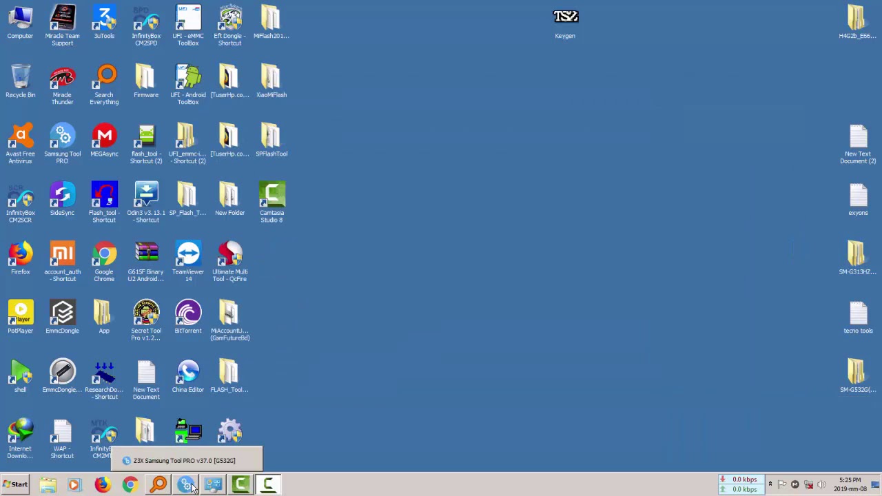This screenshot has width=882, height=496.
Task: Open the H4G2b_E66 folder
Action: click(x=857, y=22)
